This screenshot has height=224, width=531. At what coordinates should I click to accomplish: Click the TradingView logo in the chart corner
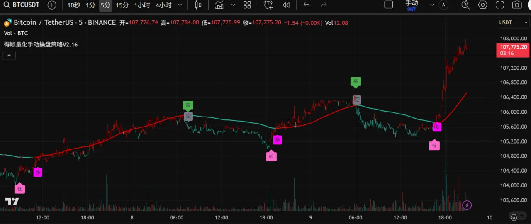coord(12,202)
